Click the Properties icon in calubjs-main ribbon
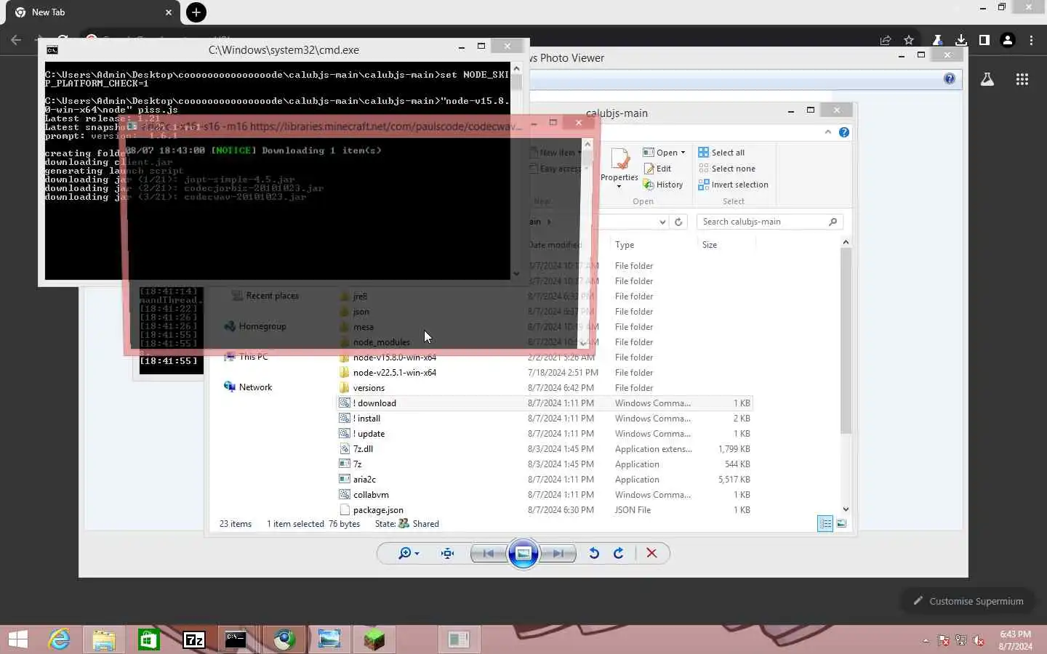This screenshot has width=1047, height=654. click(x=619, y=159)
